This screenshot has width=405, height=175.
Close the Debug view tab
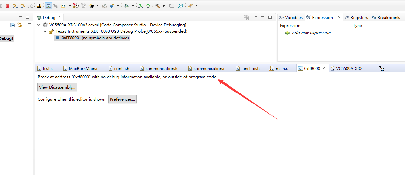point(59,17)
